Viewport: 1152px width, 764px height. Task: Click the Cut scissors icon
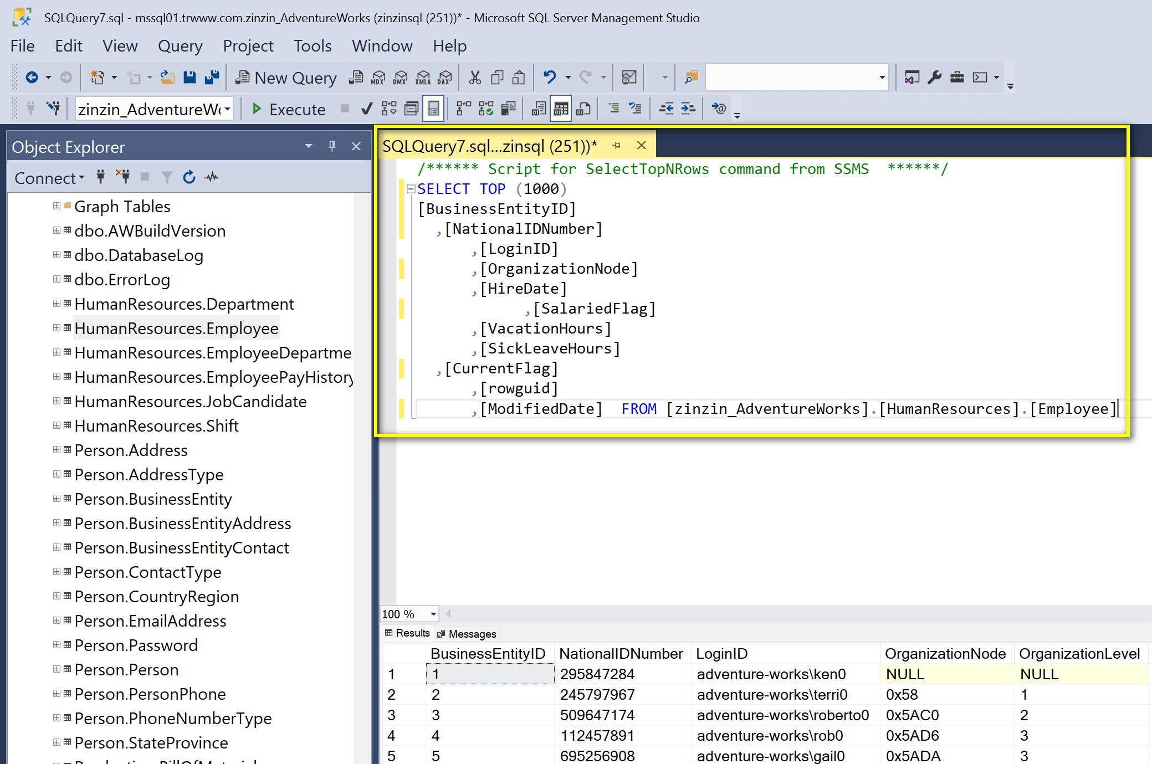click(475, 78)
